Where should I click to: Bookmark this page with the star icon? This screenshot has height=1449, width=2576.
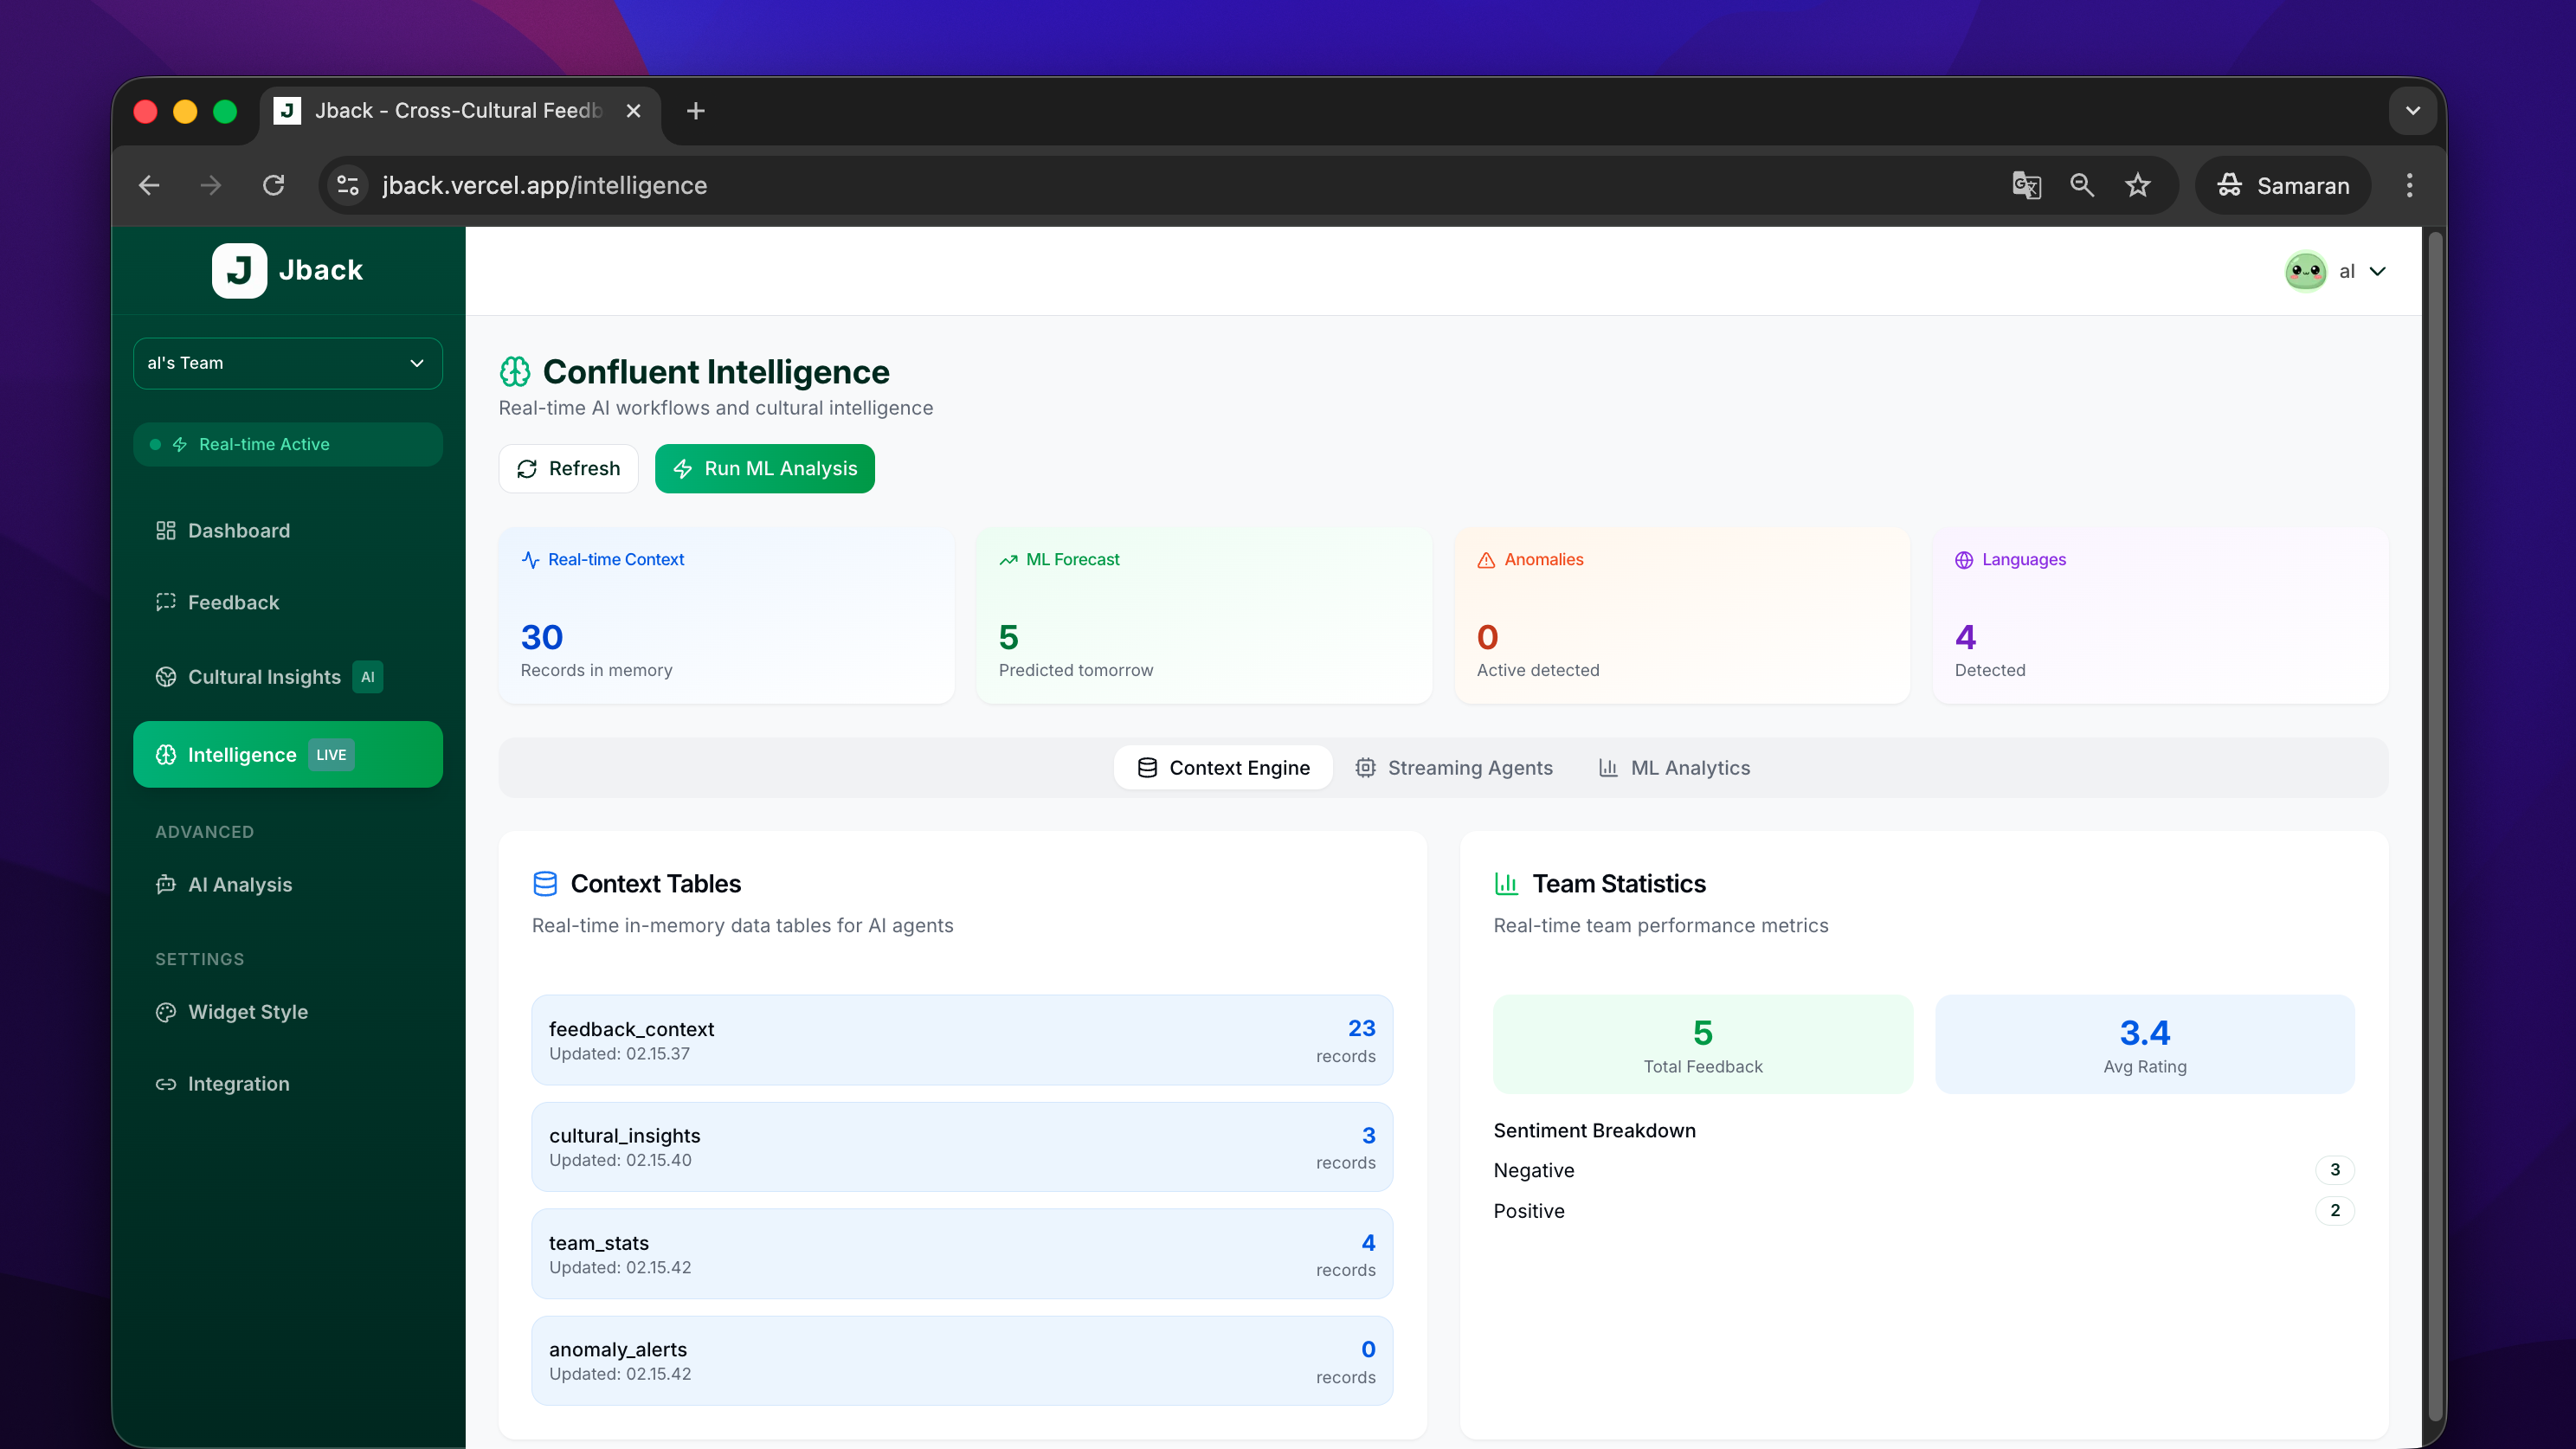pyautogui.click(x=2138, y=185)
